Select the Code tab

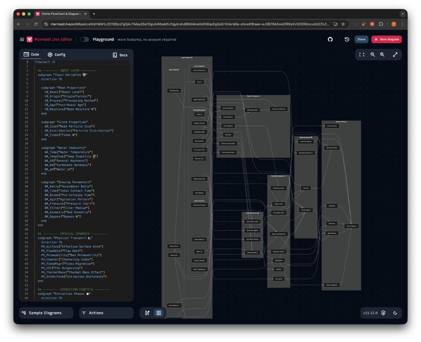31,55
